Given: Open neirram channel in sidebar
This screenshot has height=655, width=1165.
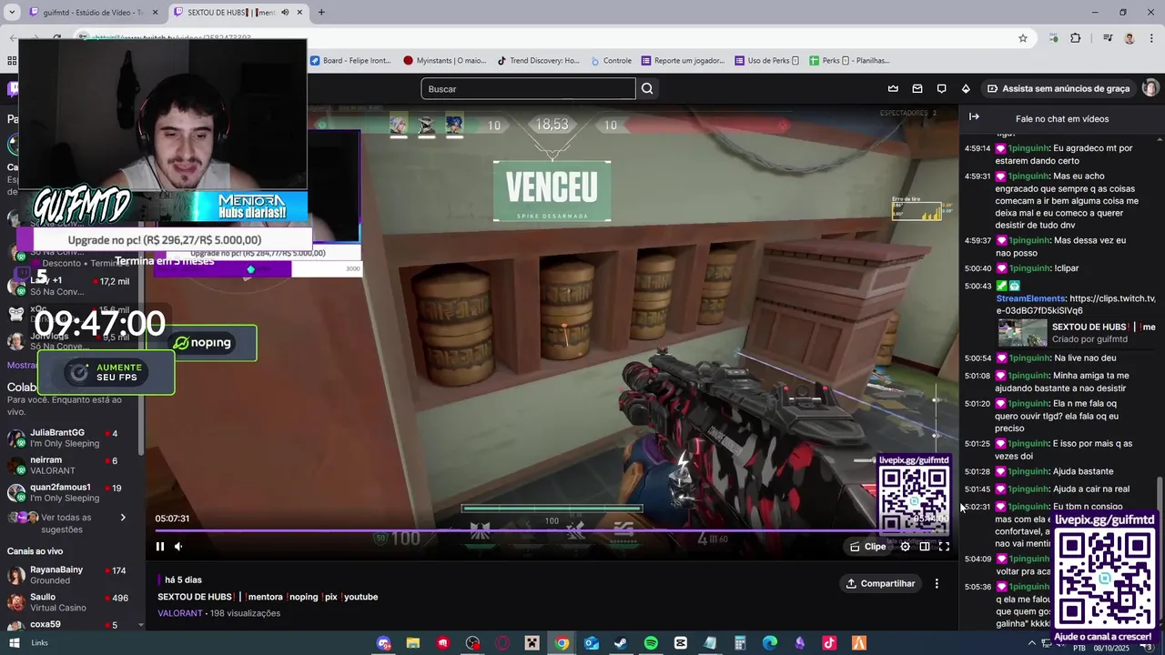Looking at the screenshot, I should (x=71, y=465).
